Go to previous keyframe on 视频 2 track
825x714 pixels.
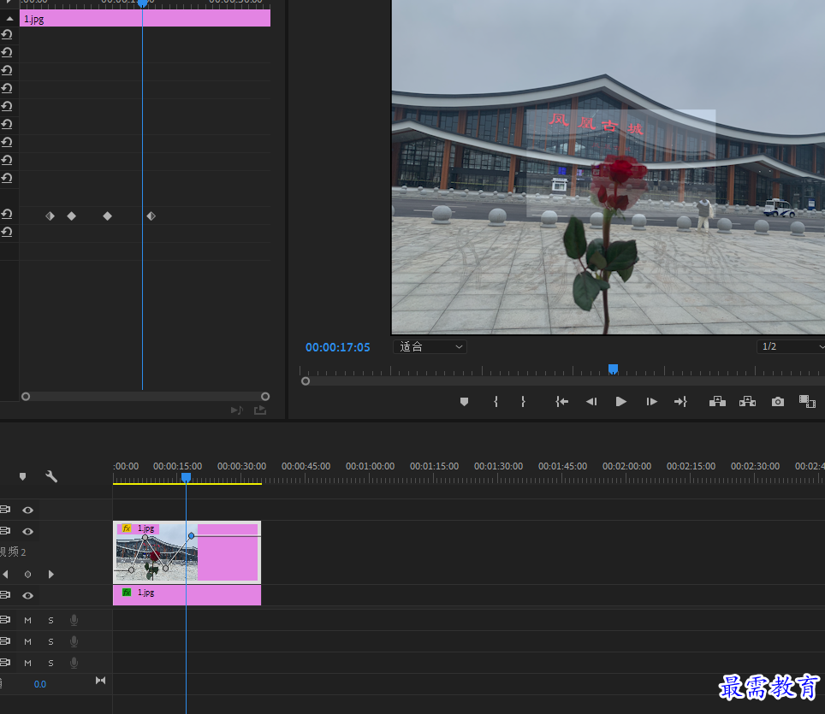5,574
